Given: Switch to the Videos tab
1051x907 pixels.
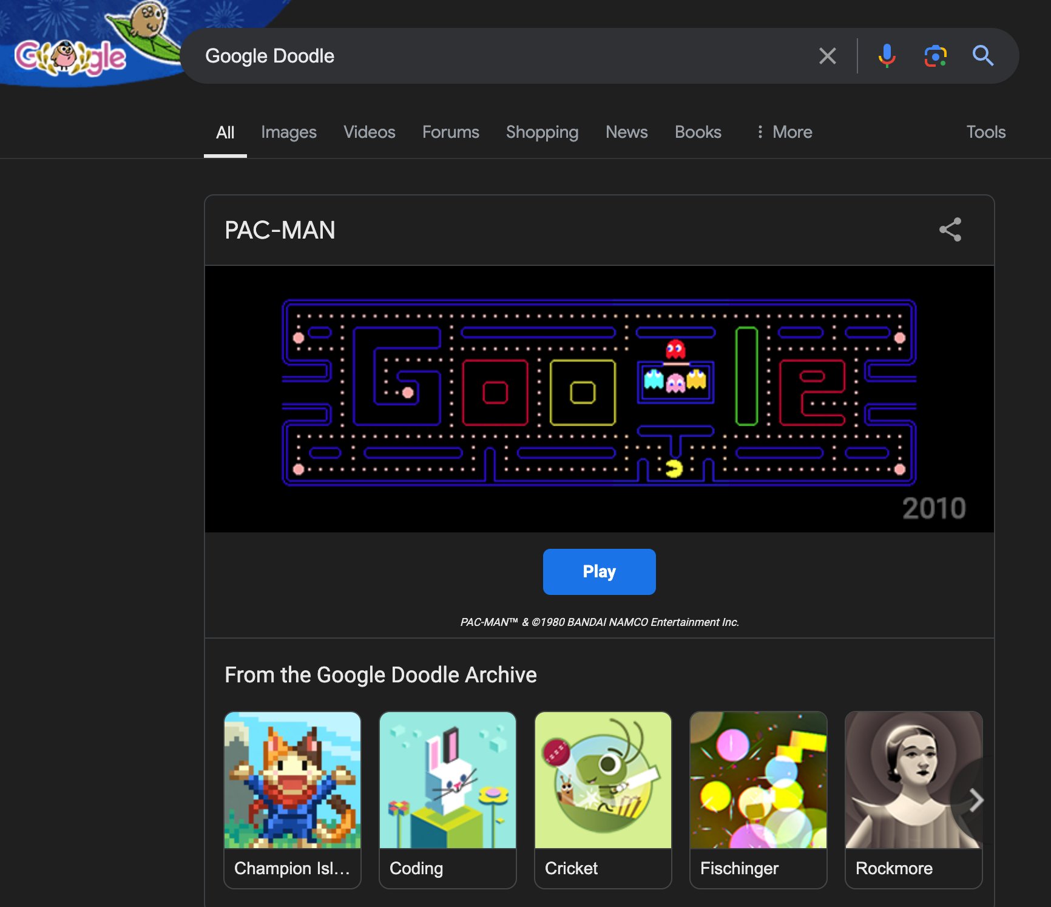Looking at the screenshot, I should (x=369, y=132).
